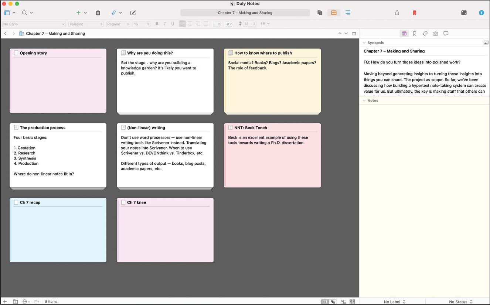
Task: Move the selected document to Trash
Action: pyautogui.click(x=98, y=13)
